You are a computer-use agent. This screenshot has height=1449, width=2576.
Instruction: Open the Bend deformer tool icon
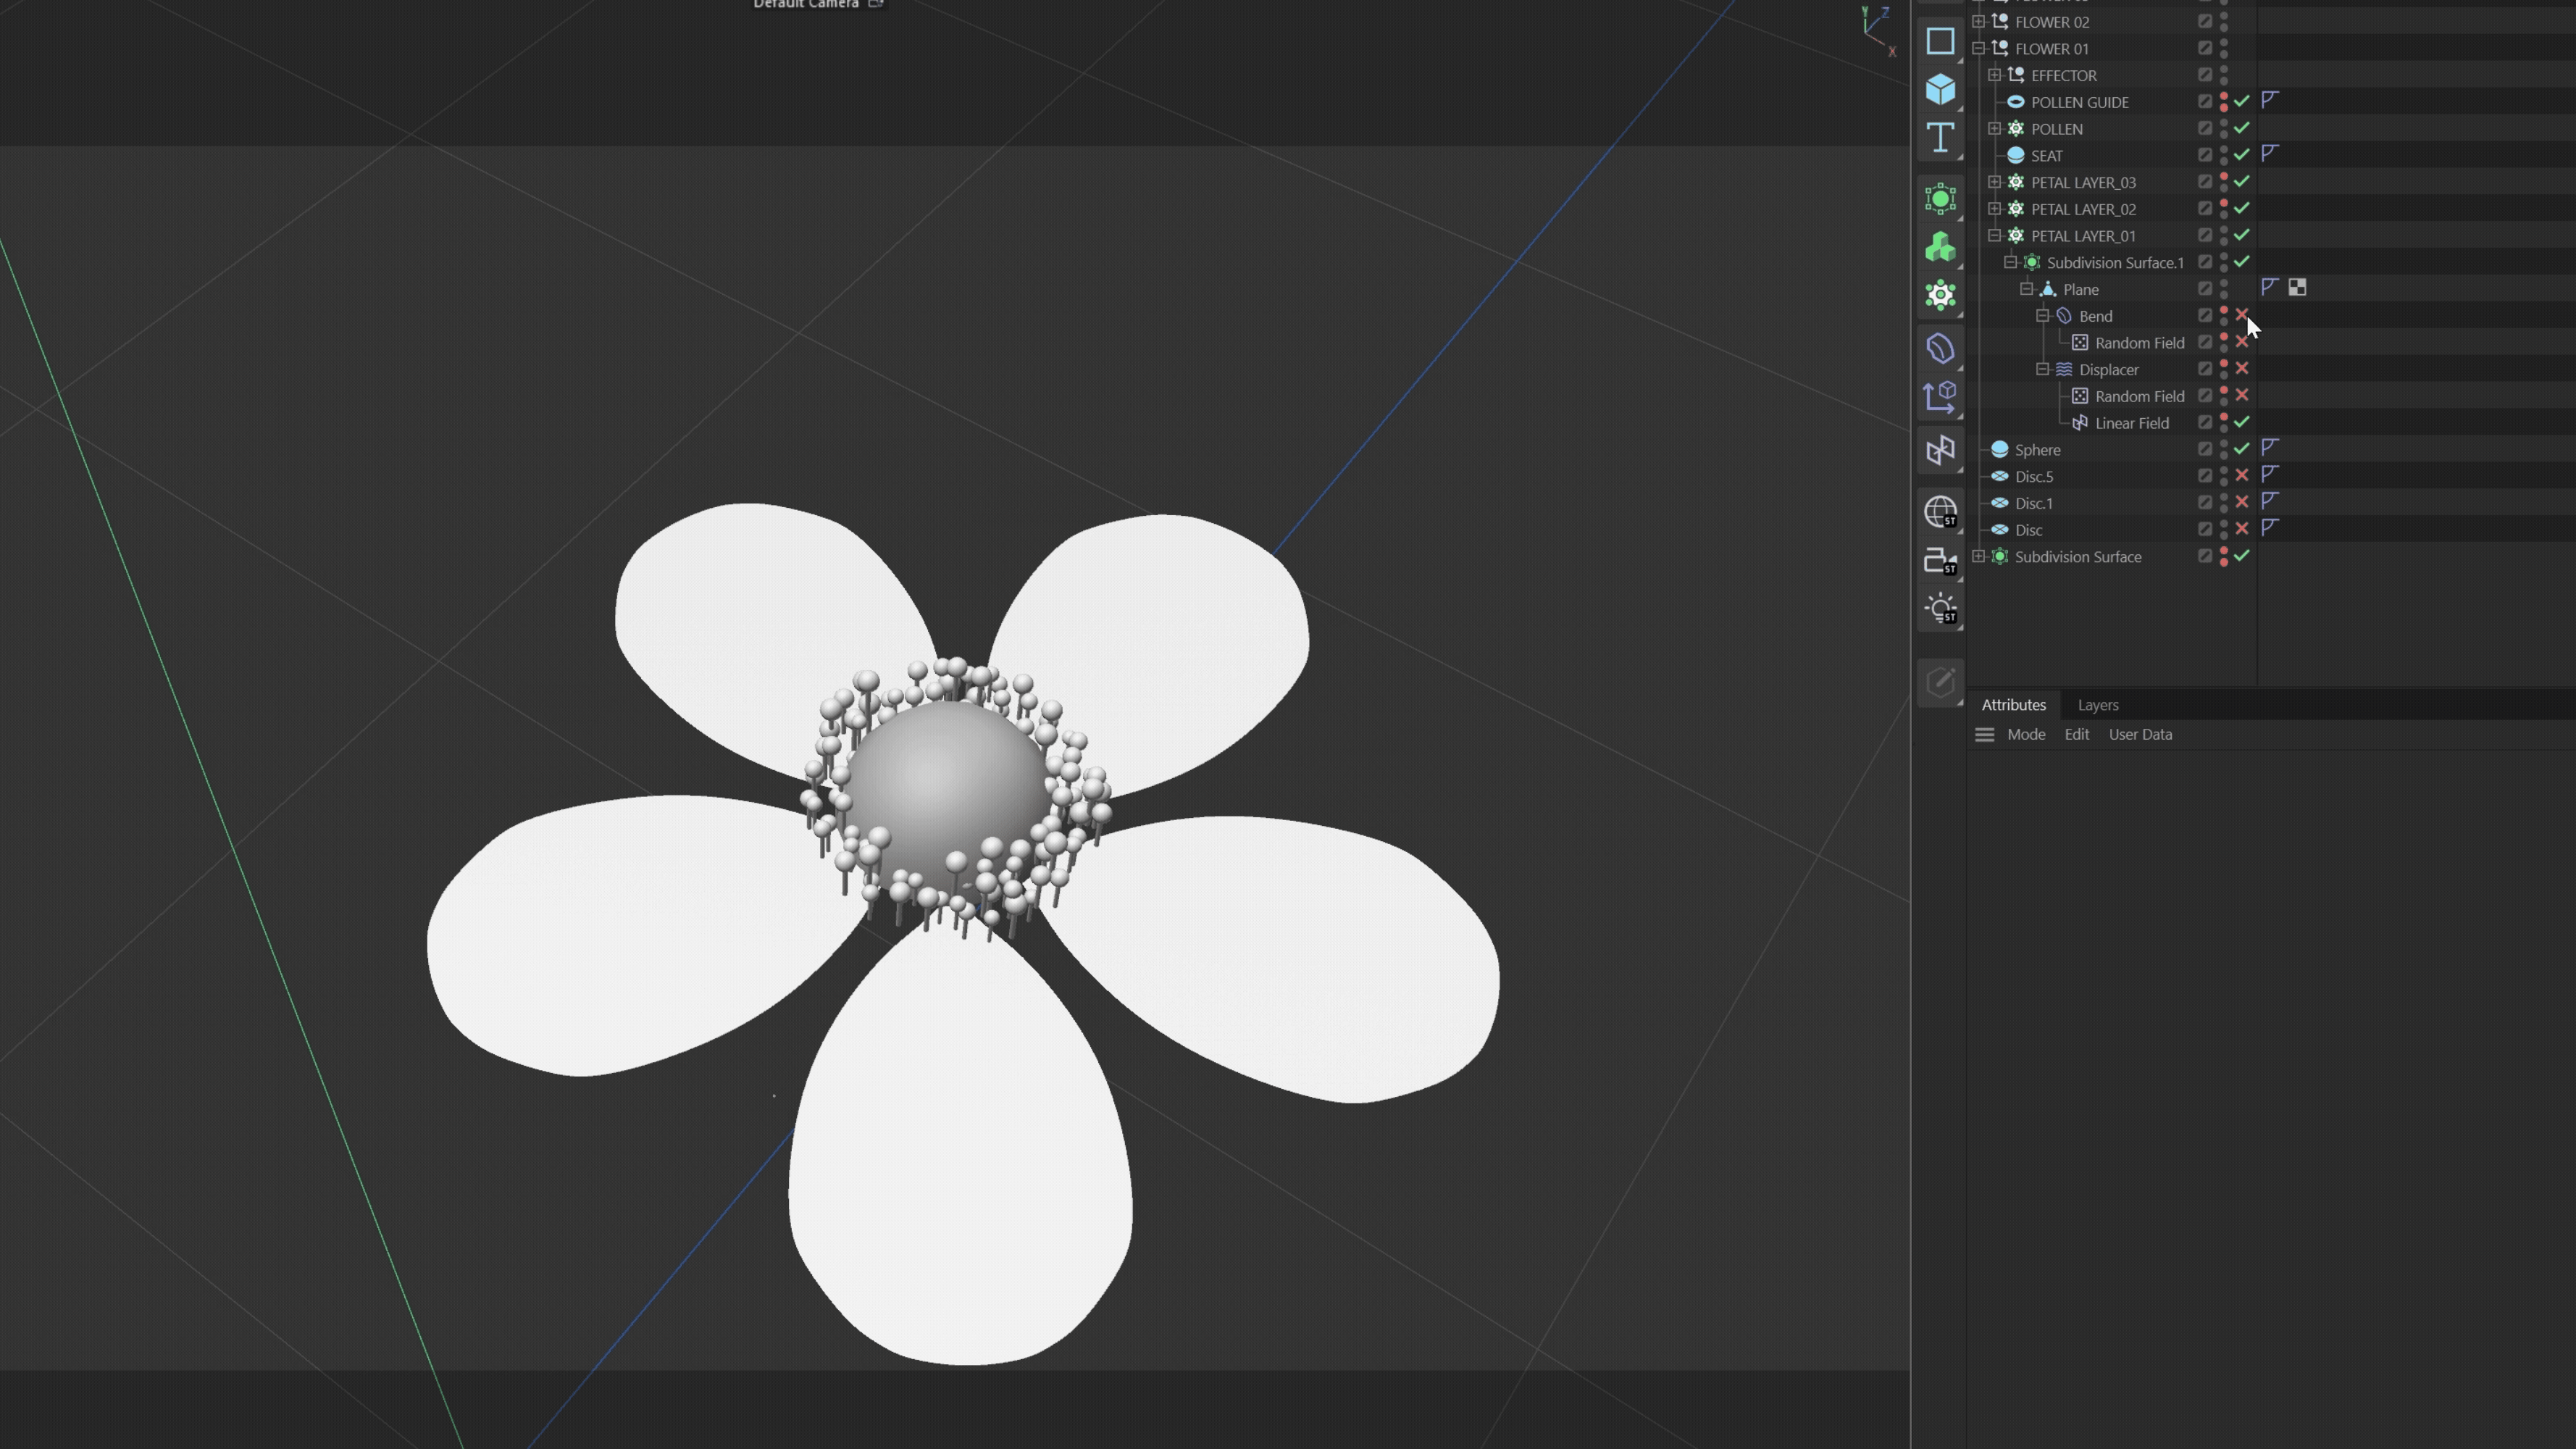coord(1941,348)
